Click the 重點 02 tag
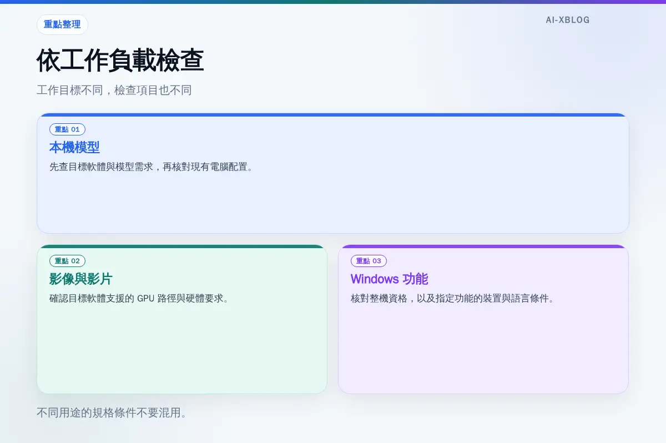The width and height of the screenshot is (666, 443). (x=67, y=261)
